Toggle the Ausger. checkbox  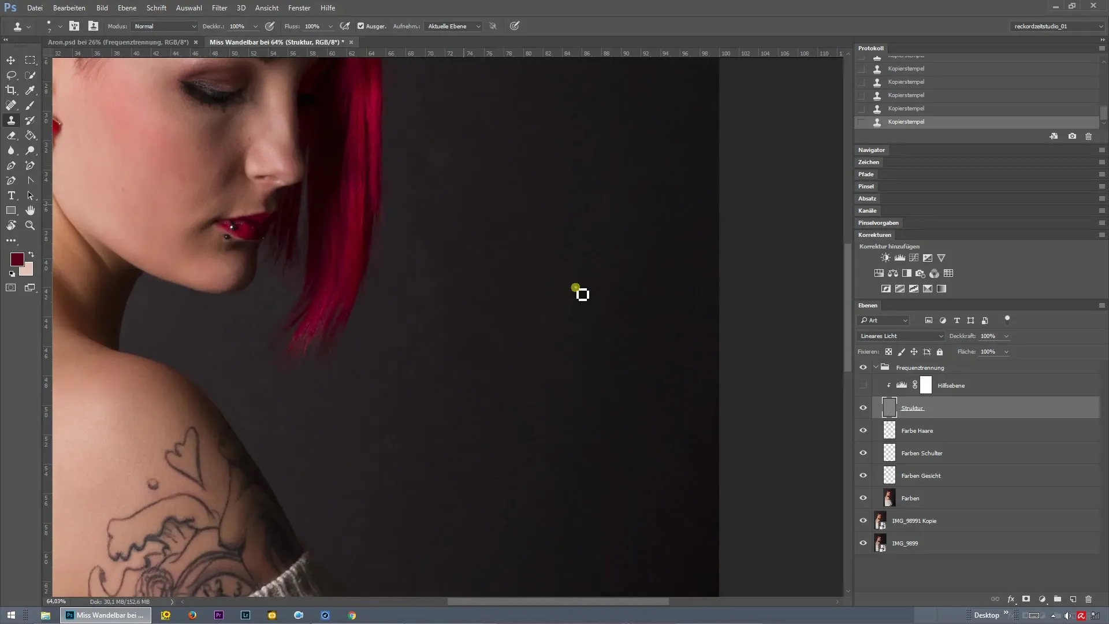360,26
